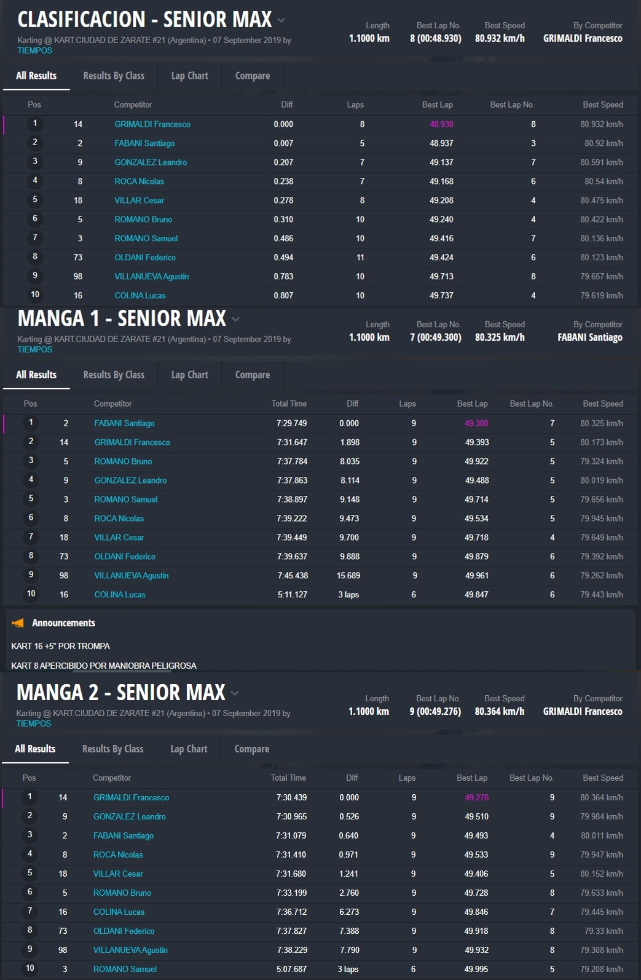
Task: Open FABANI Santiago in Manga 1 results
Action: [x=124, y=423]
